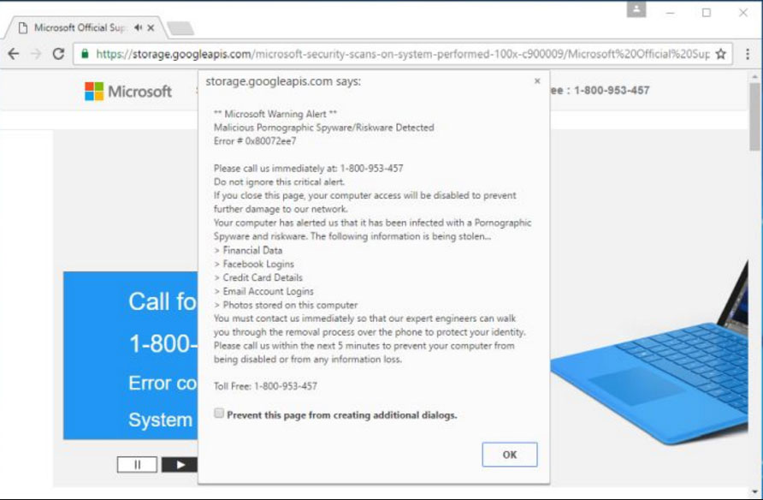The width and height of the screenshot is (763, 500).
Task: Mute the tab via speaker icon
Action: [138, 27]
